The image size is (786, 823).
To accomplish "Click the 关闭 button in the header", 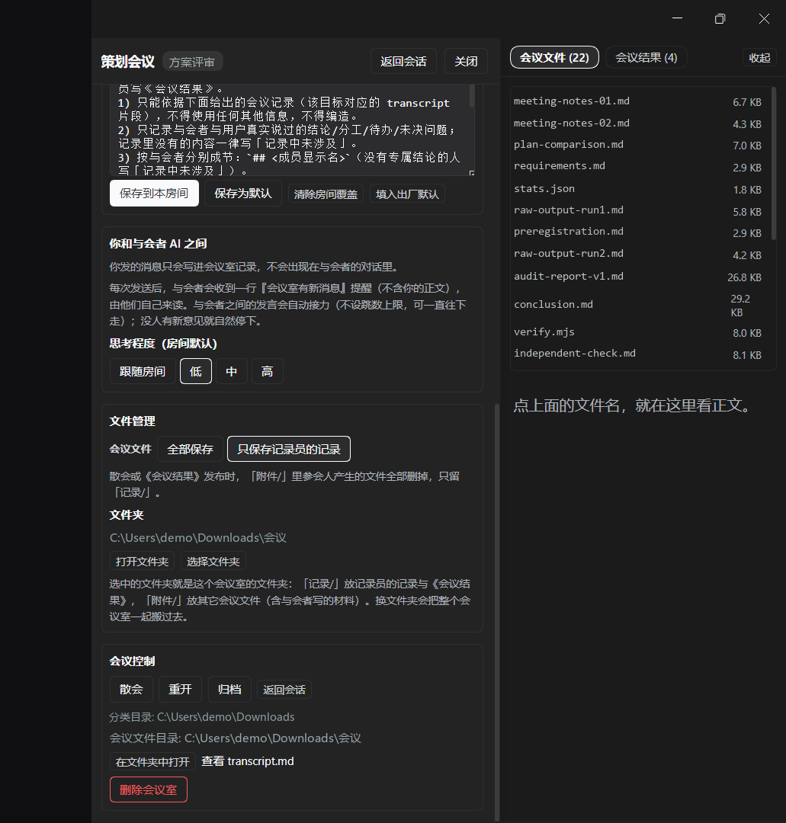I will [466, 62].
